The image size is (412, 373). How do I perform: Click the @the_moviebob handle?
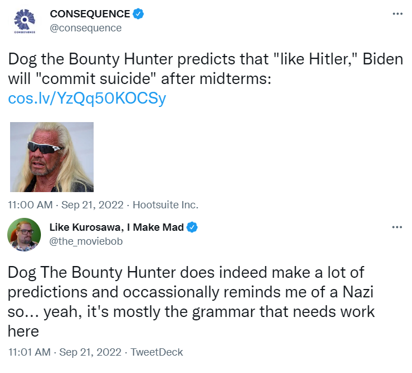point(86,241)
